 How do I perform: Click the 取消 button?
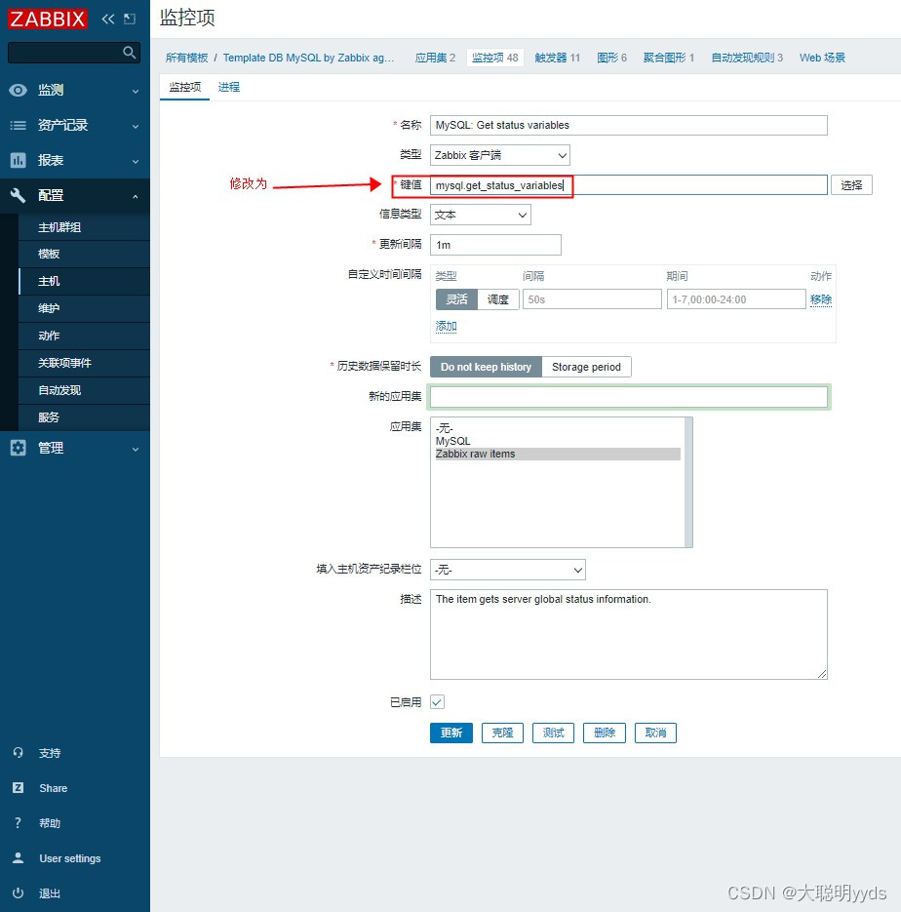pyautogui.click(x=655, y=733)
